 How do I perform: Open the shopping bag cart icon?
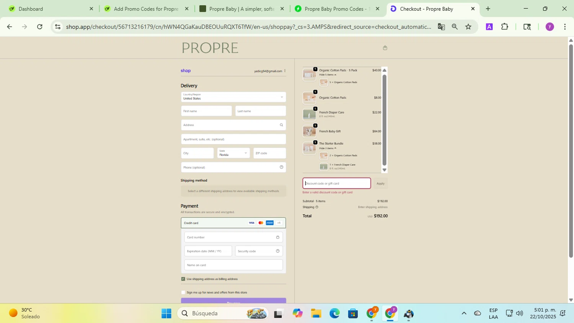pyautogui.click(x=385, y=48)
